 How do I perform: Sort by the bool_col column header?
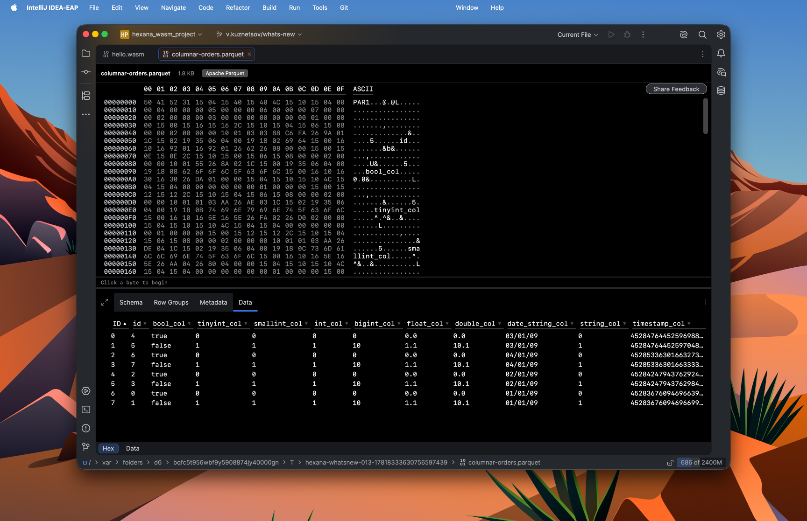(169, 324)
